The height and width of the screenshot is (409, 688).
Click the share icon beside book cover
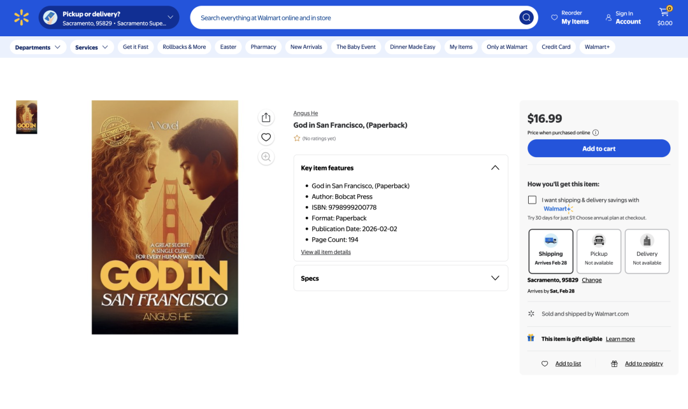(266, 118)
